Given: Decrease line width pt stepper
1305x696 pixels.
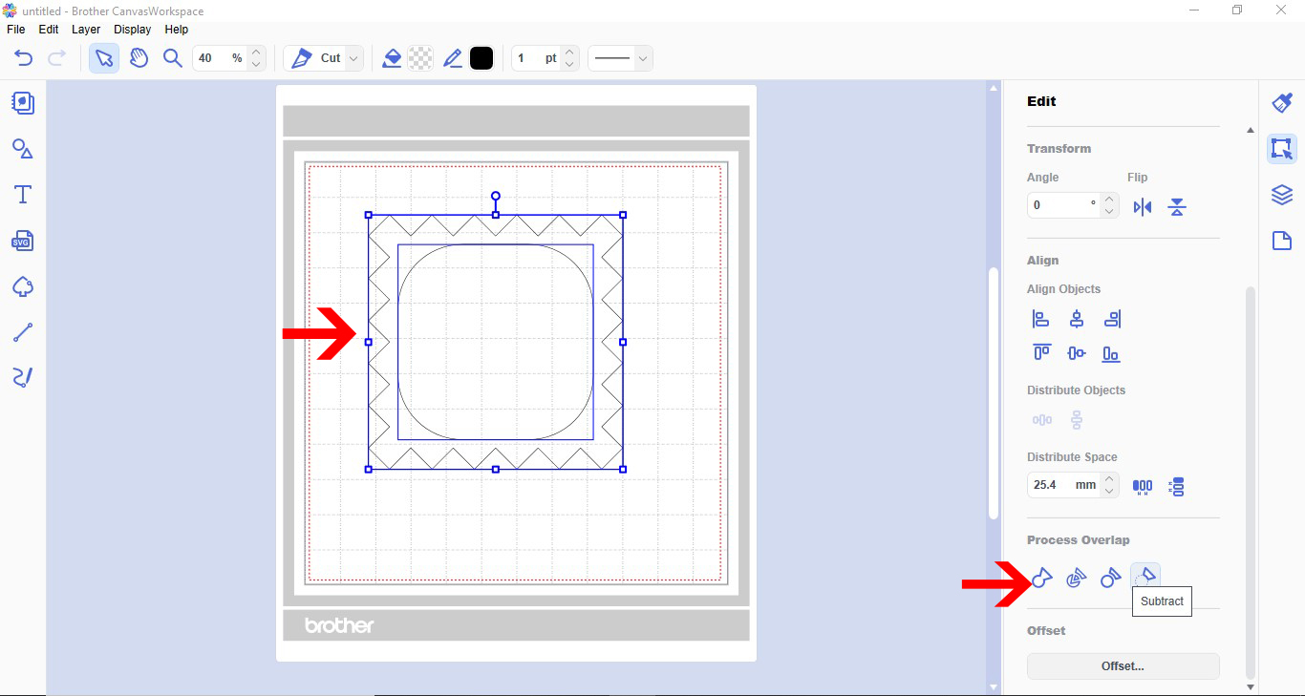Looking at the screenshot, I should pyautogui.click(x=570, y=64).
